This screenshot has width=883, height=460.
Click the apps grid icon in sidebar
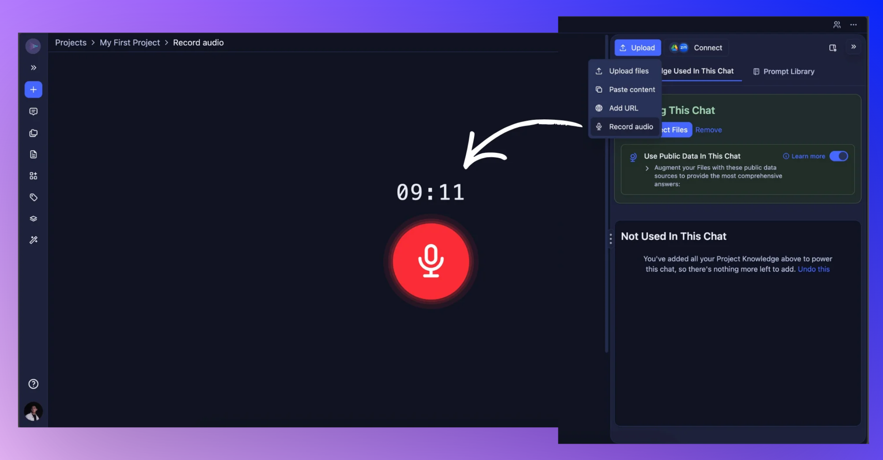33,176
